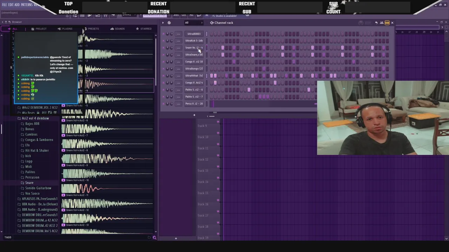The width and height of the screenshot is (449, 252).
Task: Click the channel rack undo arrow icon
Action: point(376,23)
